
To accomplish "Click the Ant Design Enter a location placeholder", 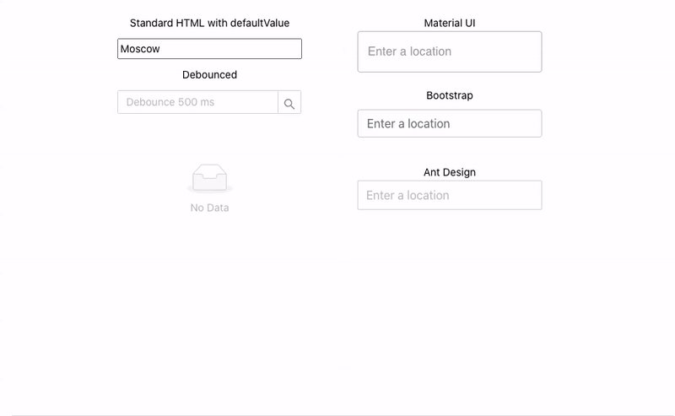I will [408, 195].
